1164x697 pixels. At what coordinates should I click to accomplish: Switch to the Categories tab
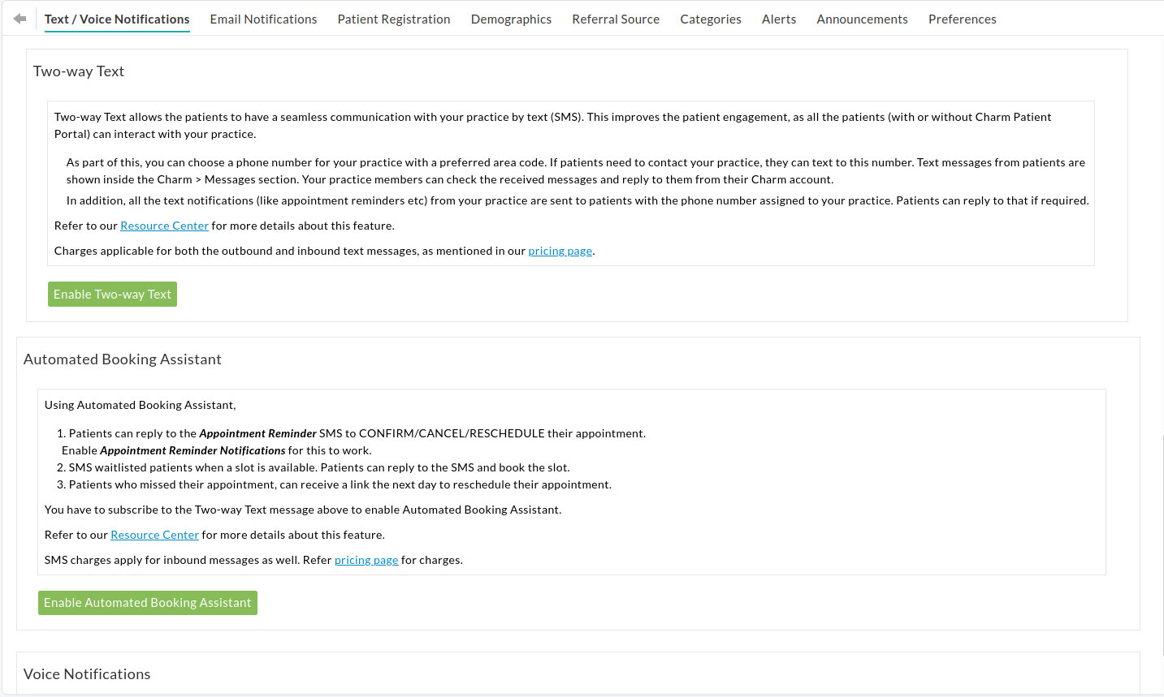[x=711, y=19]
